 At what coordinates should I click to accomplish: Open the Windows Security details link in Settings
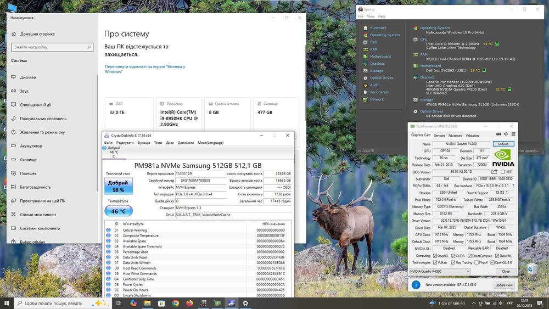pos(145,69)
